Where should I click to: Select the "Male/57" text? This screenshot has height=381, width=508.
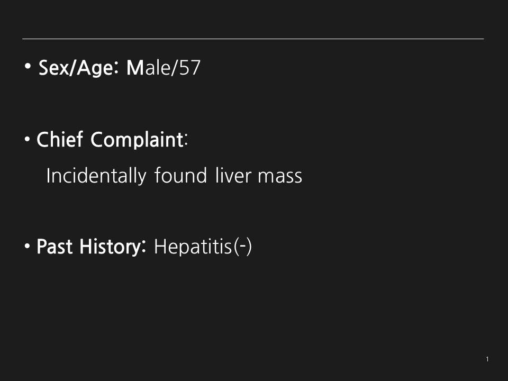tap(164, 67)
